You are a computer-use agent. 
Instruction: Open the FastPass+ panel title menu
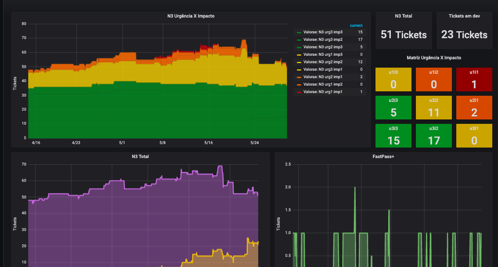pos(383,156)
